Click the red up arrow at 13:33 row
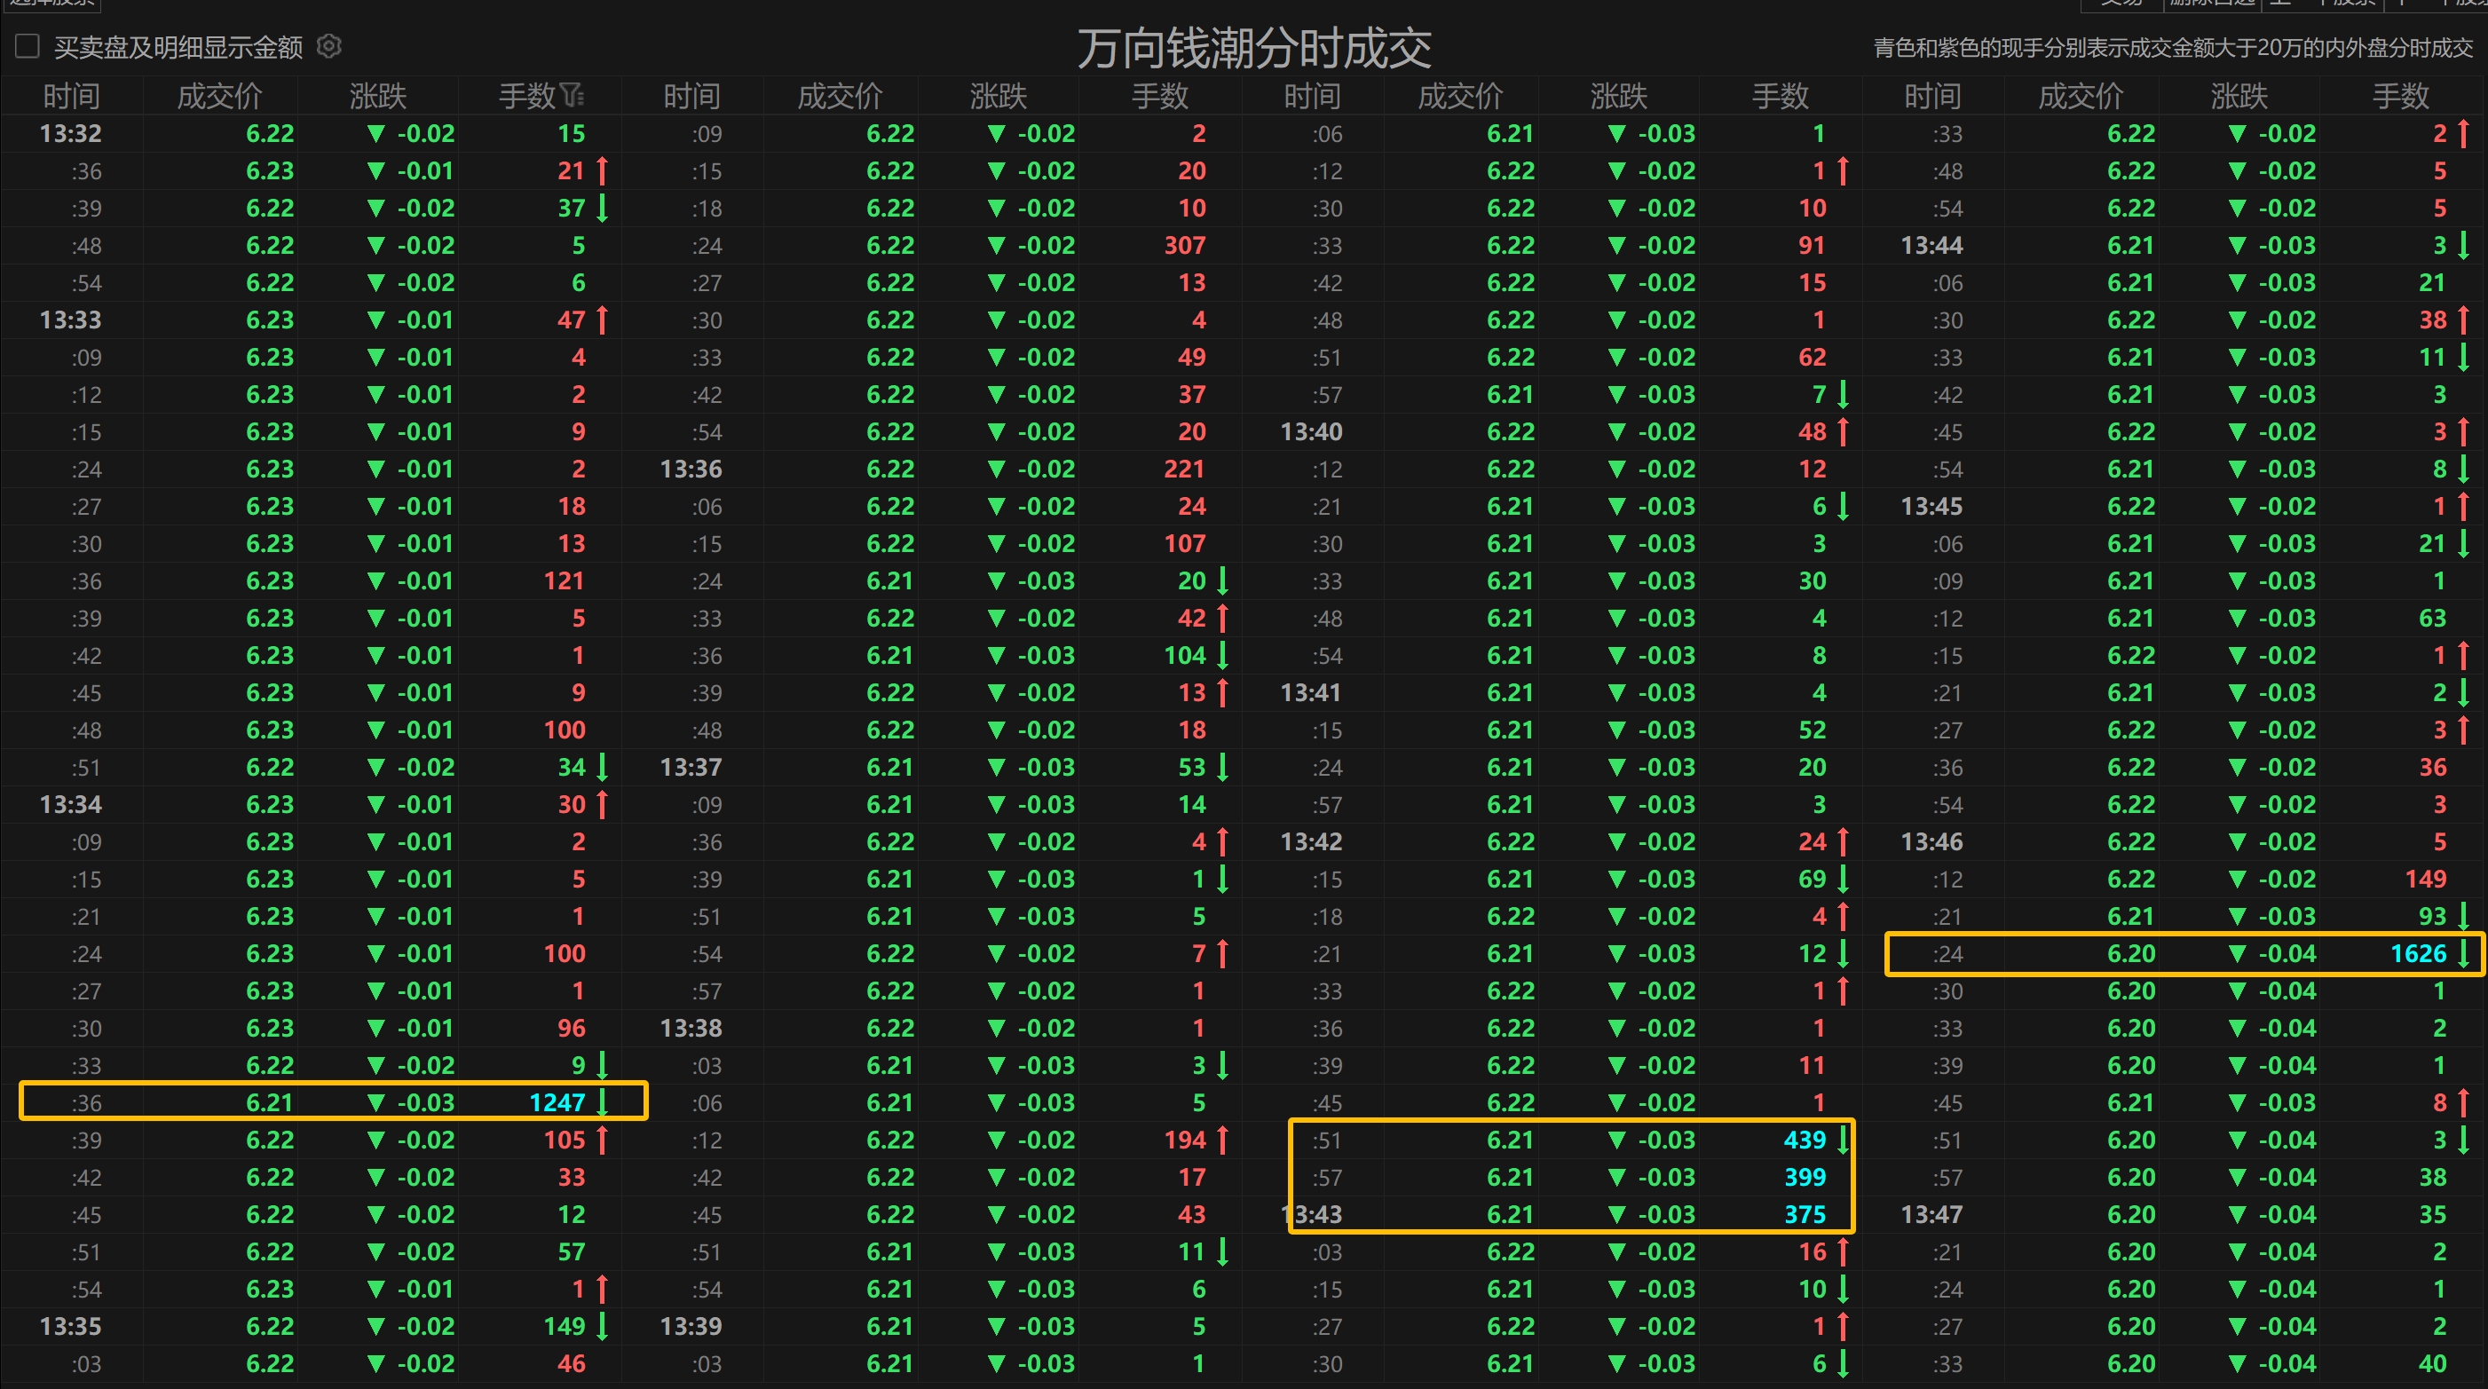The height and width of the screenshot is (1389, 2488). [603, 320]
